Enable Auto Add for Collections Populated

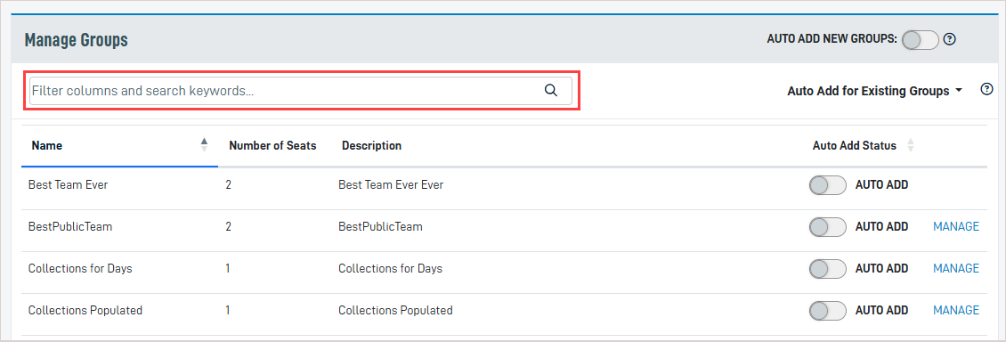pyautogui.click(x=828, y=311)
